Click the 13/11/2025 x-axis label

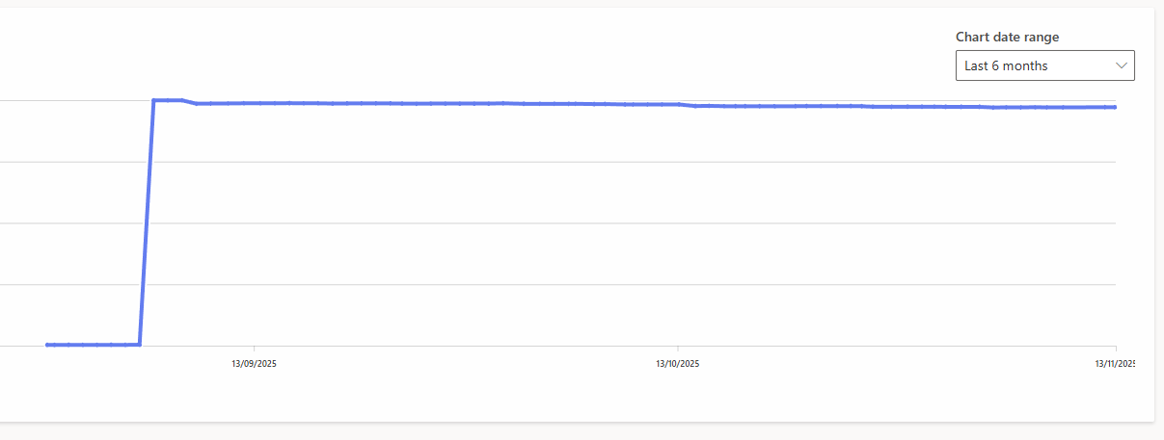[1115, 364]
